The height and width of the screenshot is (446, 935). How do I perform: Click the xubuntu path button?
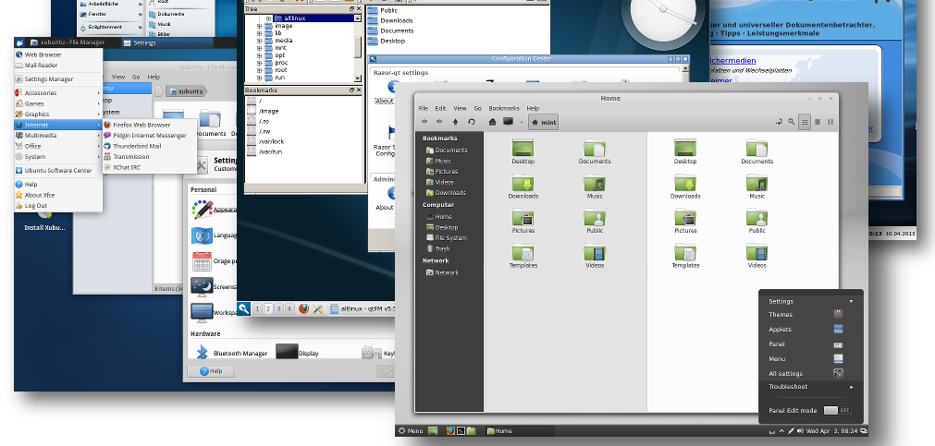pos(187,91)
